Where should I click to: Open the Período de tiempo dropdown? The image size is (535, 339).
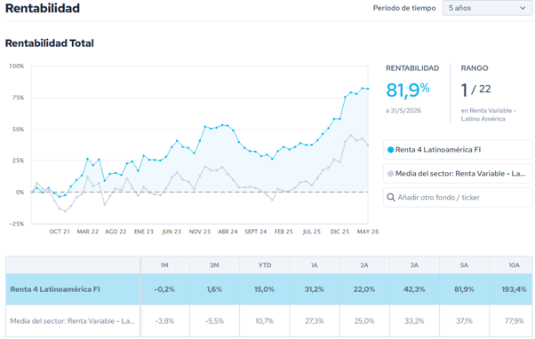[x=488, y=8]
